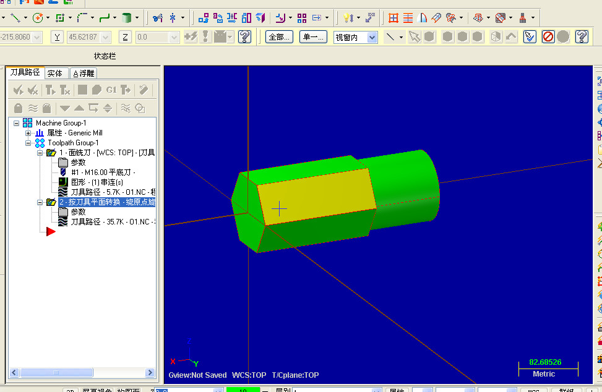Switch to the 浮雕 tab

(84, 73)
